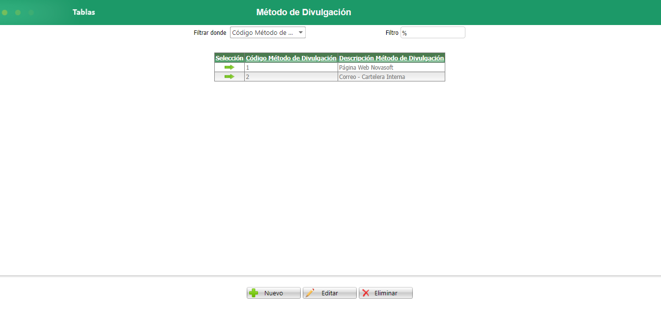
Task: Click the red X icon on Eliminar
Action: coord(366,292)
